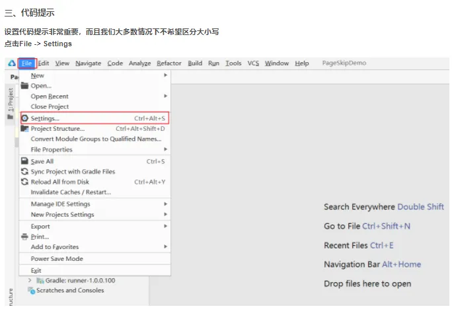The image size is (456, 323).
Task: Expand the New submenu arrow
Action: pyautogui.click(x=165, y=75)
